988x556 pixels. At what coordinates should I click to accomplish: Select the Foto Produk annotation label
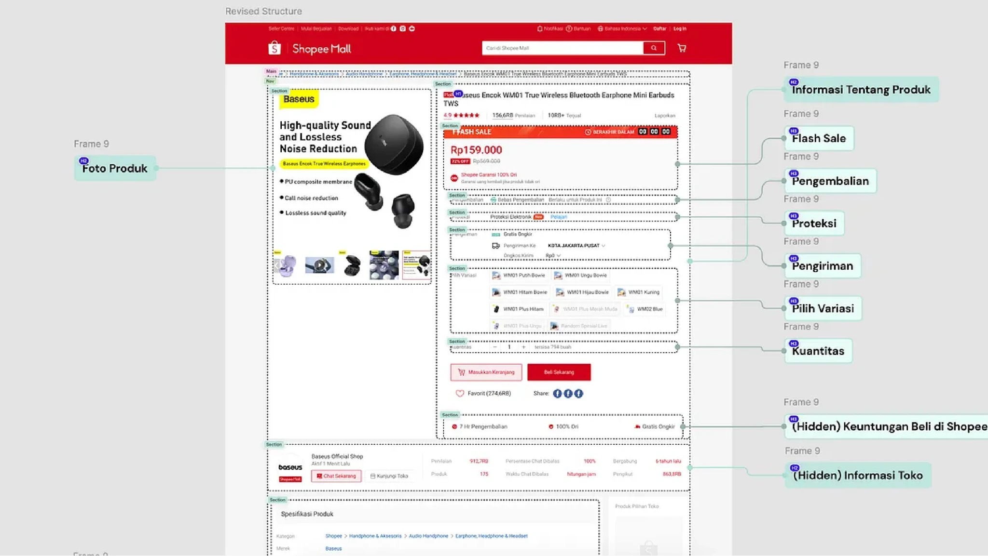[115, 168]
